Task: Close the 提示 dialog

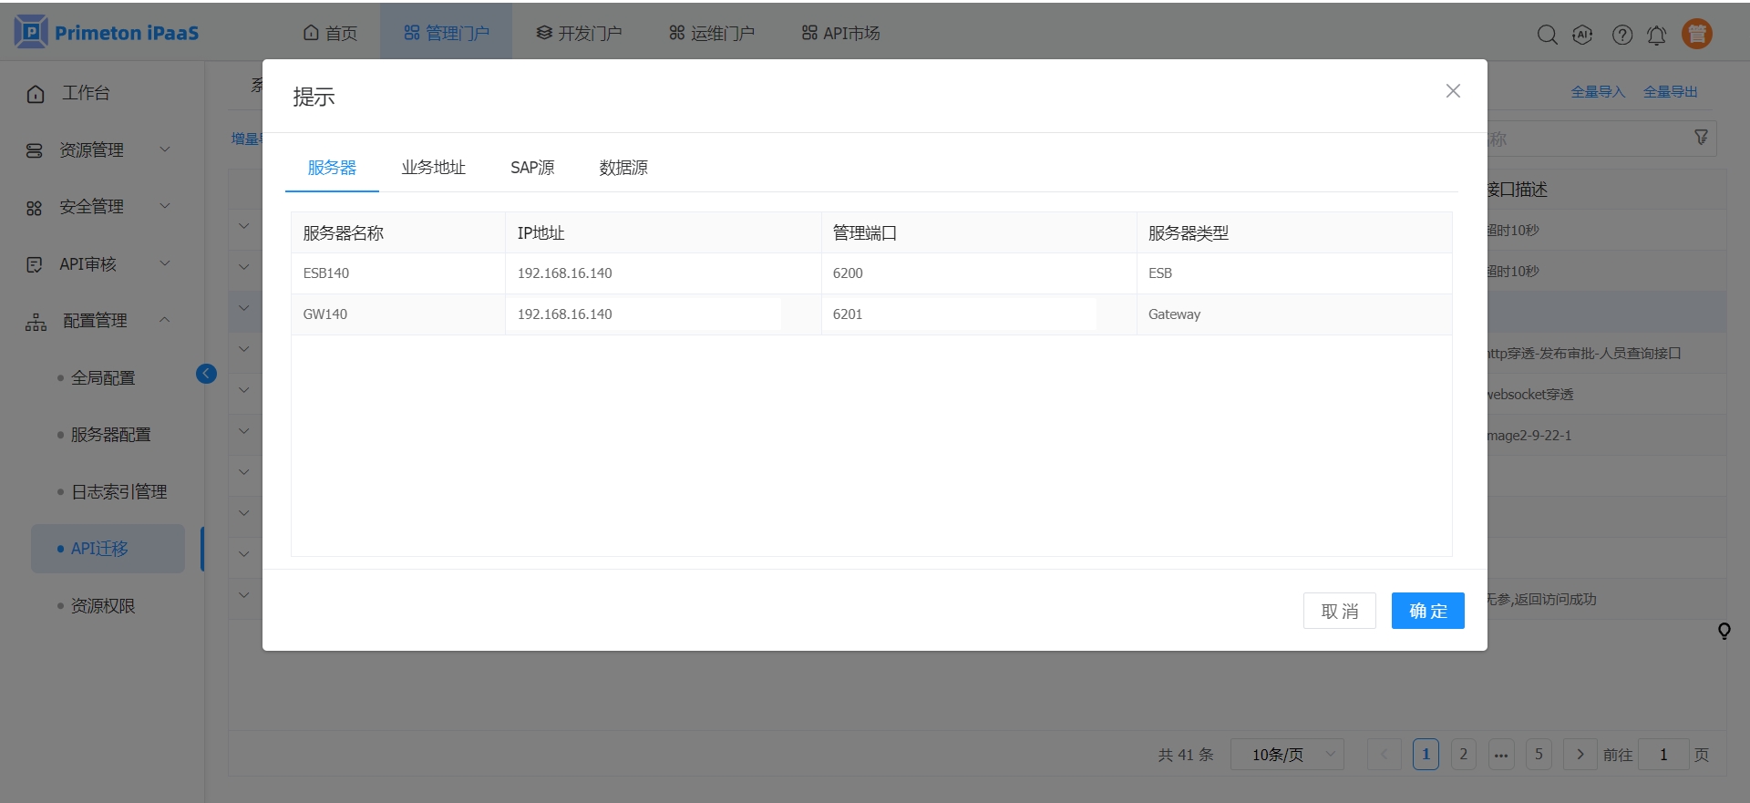Action: [x=1453, y=91]
